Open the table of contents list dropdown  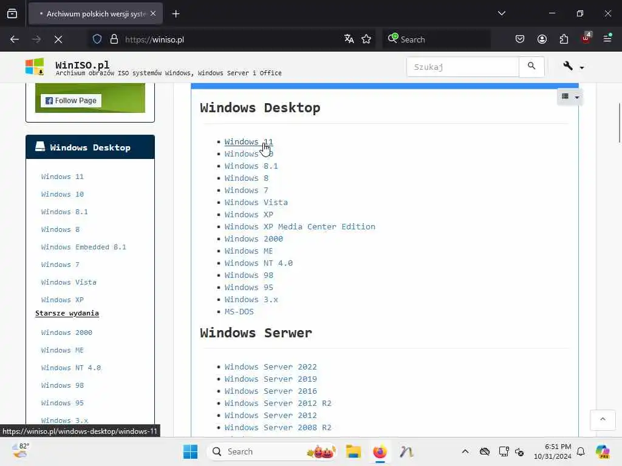(570, 96)
